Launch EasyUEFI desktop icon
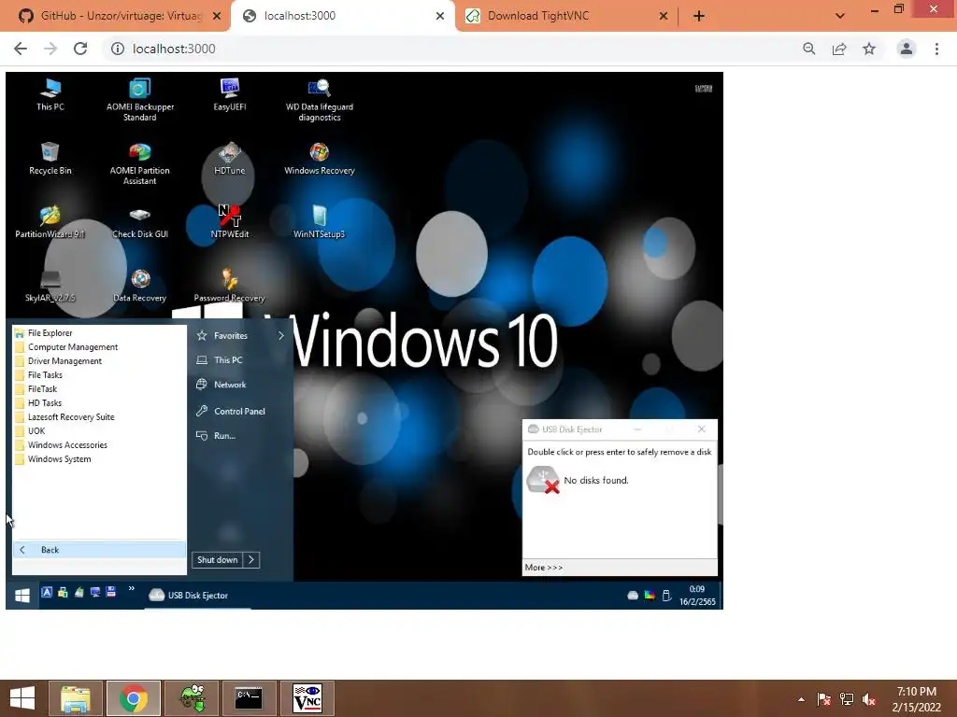 coord(230,94)
